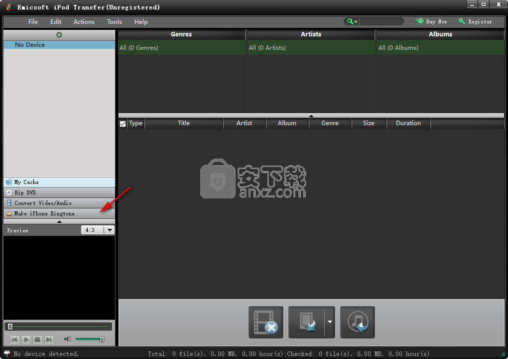Toggle the select-all checkbox in file table header

coord(123,124)
